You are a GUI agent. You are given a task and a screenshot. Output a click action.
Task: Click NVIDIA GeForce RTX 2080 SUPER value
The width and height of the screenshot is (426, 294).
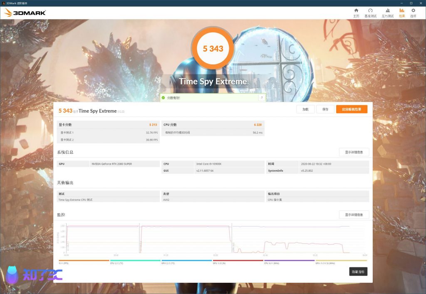(111, 164)
